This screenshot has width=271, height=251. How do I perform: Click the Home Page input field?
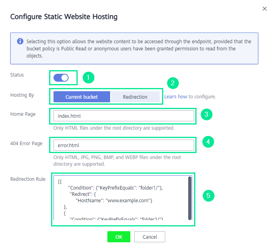click(124, 116)
